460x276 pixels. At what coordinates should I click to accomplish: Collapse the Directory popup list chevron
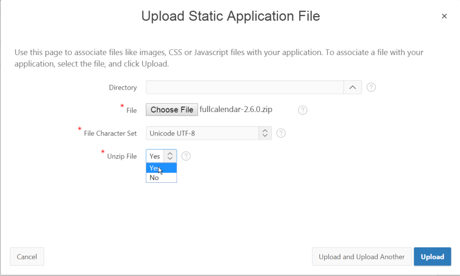(x=352, y=87)
